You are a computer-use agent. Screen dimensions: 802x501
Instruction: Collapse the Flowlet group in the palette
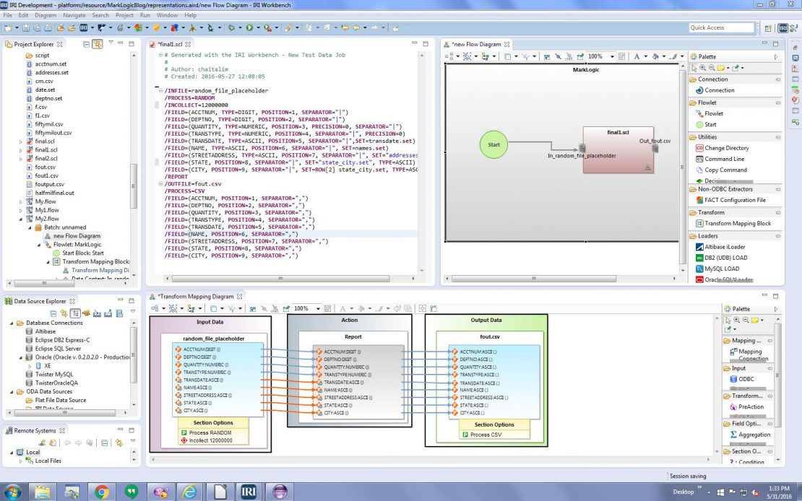(734, 103)
